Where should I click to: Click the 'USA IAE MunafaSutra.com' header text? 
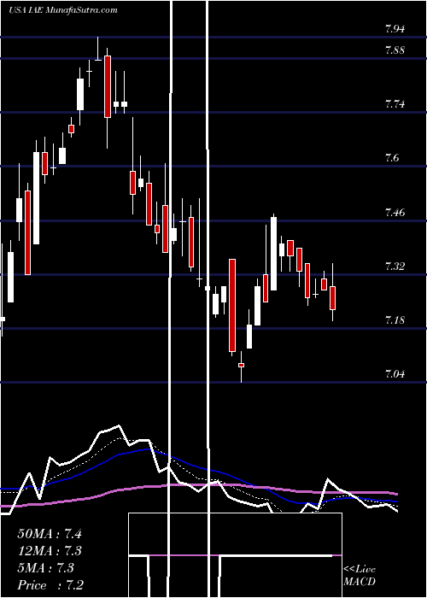pos(63,10)
